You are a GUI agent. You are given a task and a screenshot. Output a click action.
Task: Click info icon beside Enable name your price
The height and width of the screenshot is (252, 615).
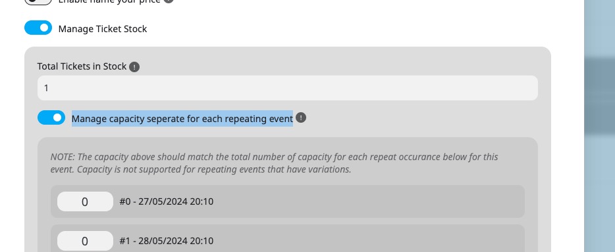pyautogui.click(x=169, y=1)
